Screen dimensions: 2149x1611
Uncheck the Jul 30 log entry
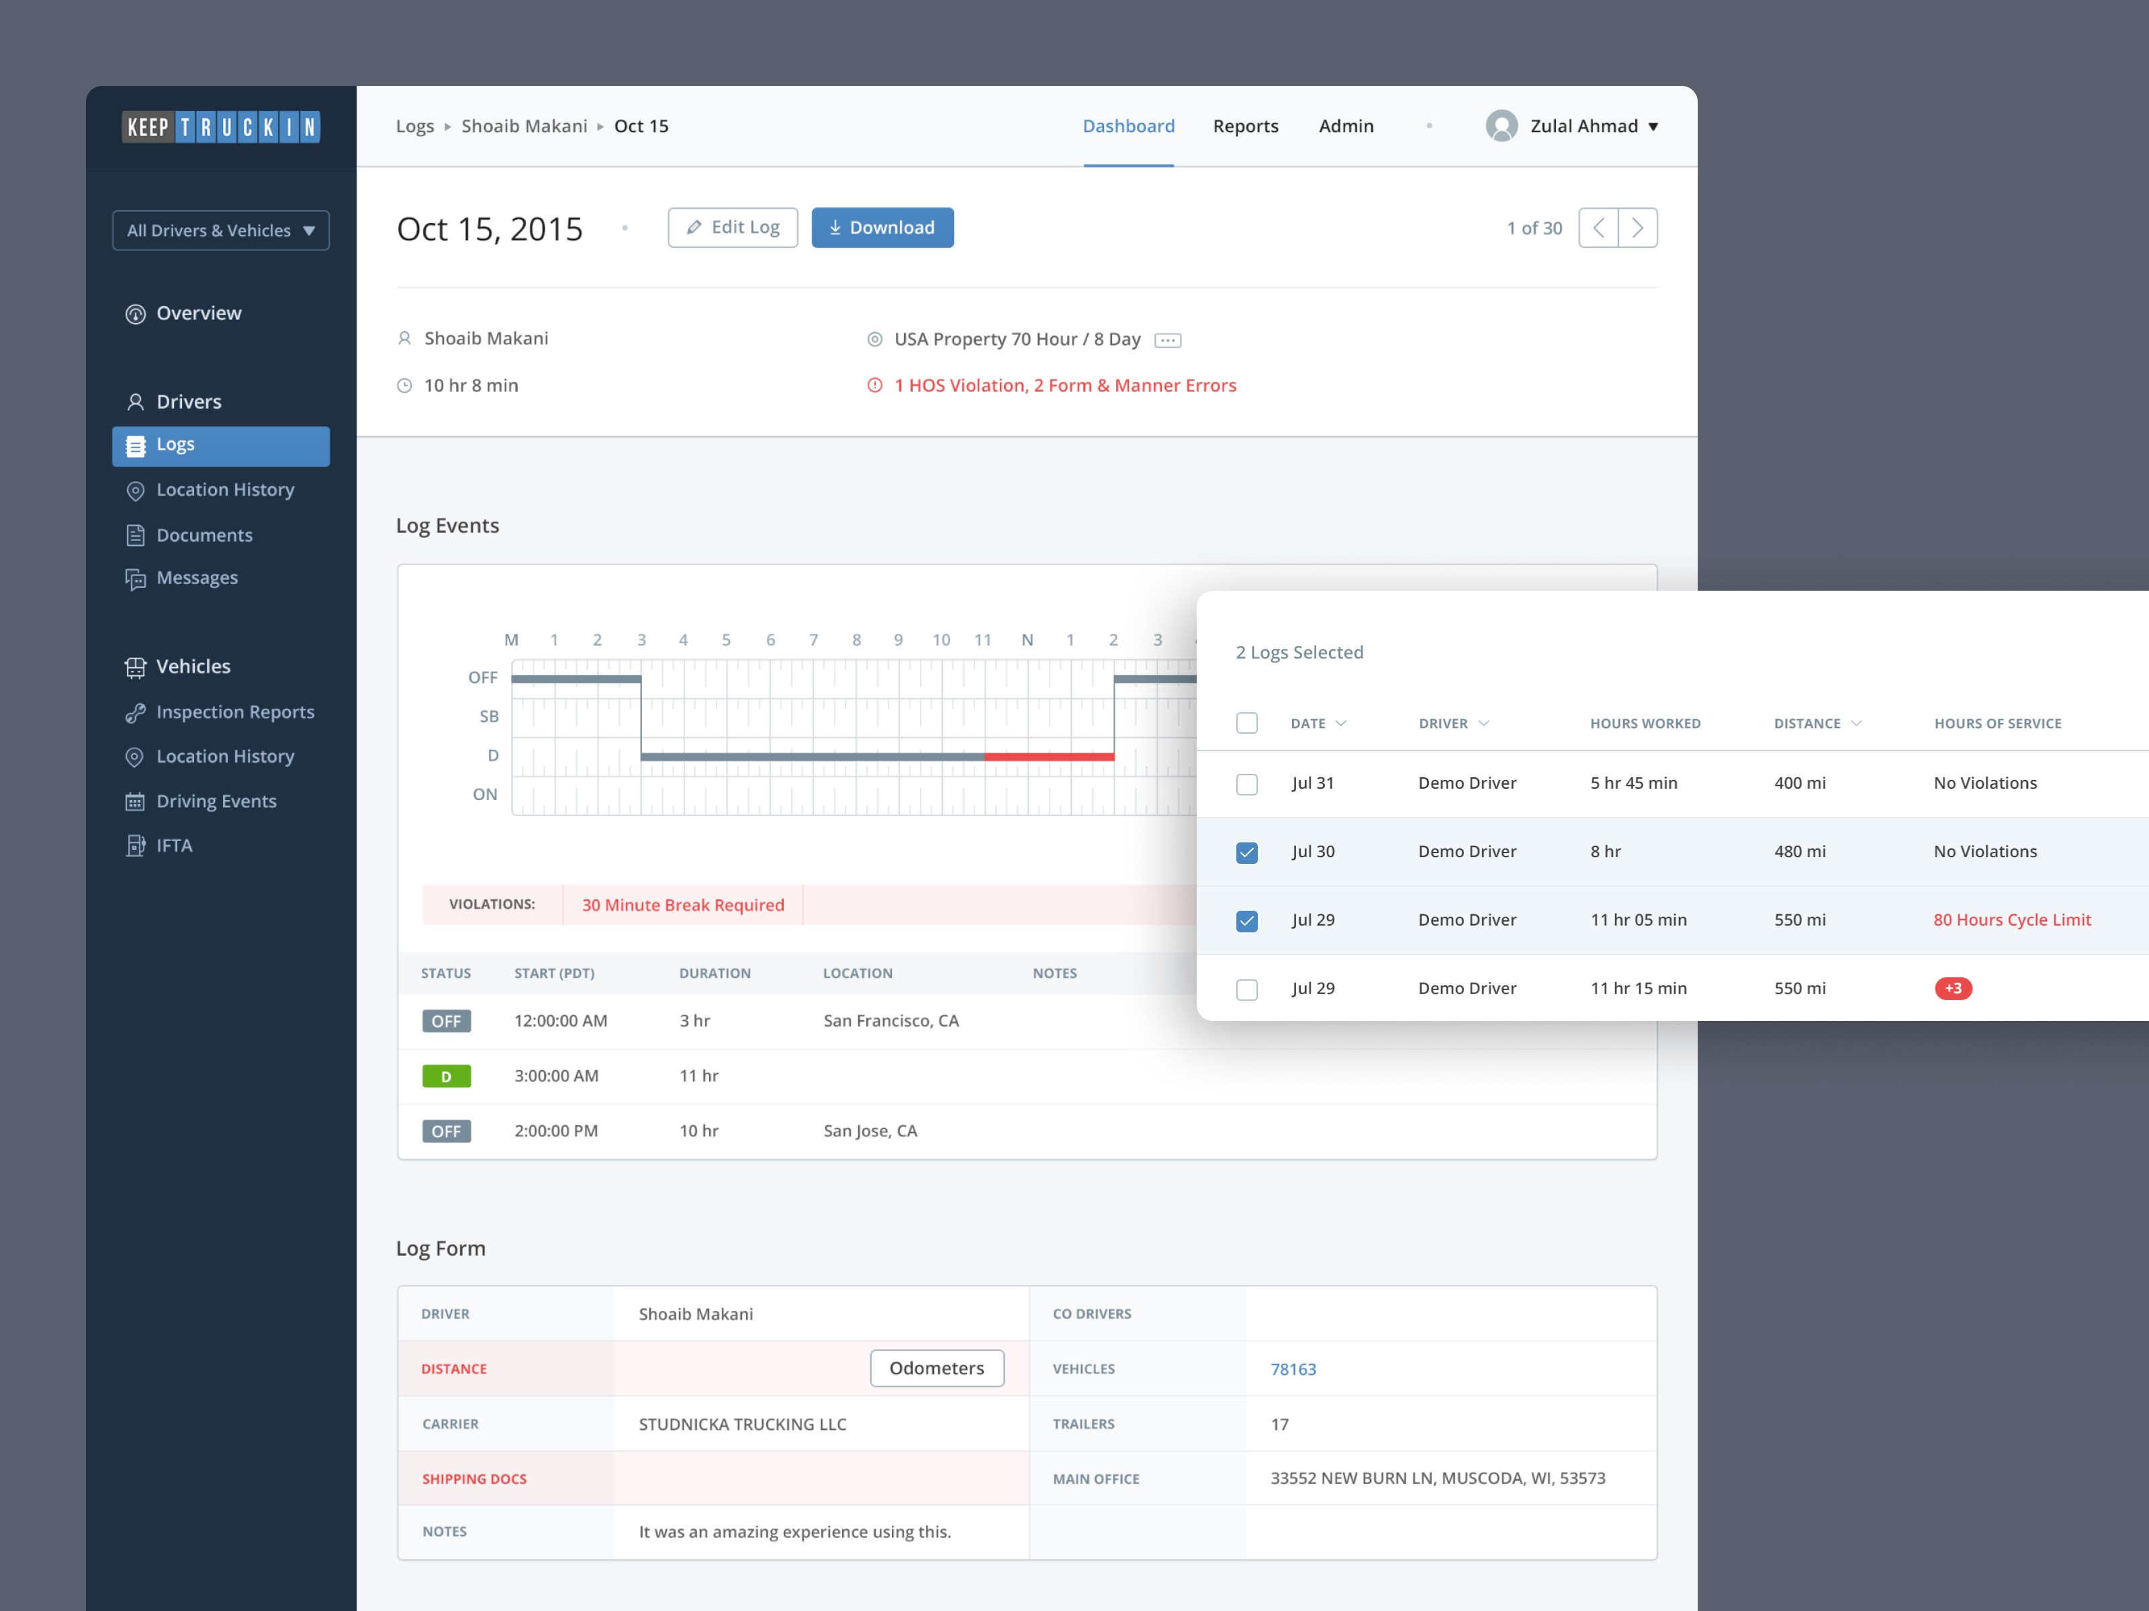(x=1248, y=852)
